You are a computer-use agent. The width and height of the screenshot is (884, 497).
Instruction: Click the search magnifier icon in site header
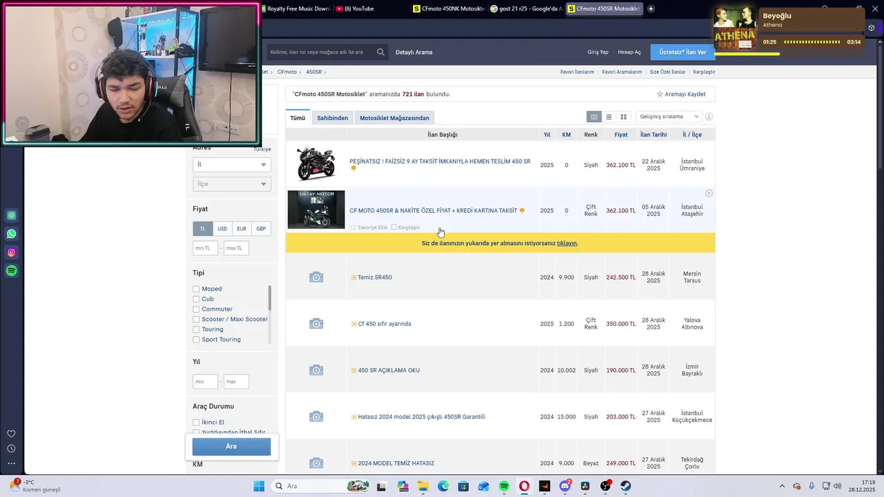coord(381,52)
